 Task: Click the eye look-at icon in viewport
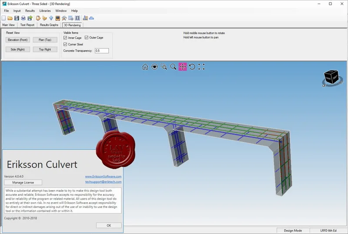point(154,67)
